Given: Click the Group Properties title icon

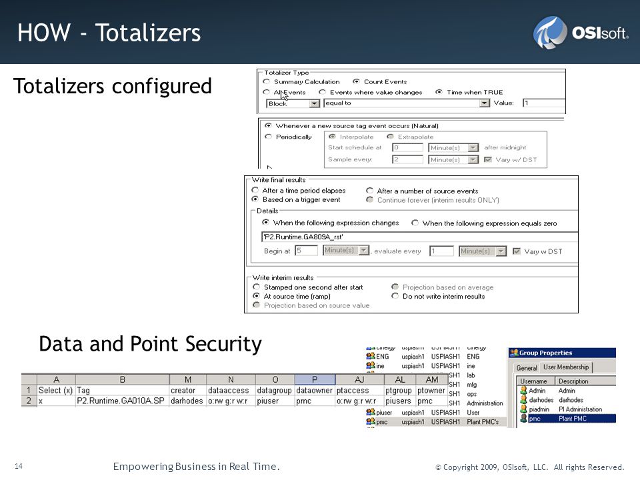Looking at the screenshot, I should point(514,353).
